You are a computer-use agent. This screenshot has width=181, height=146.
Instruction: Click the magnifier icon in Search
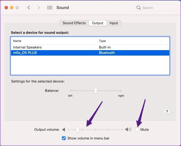[x=138, y=8]
